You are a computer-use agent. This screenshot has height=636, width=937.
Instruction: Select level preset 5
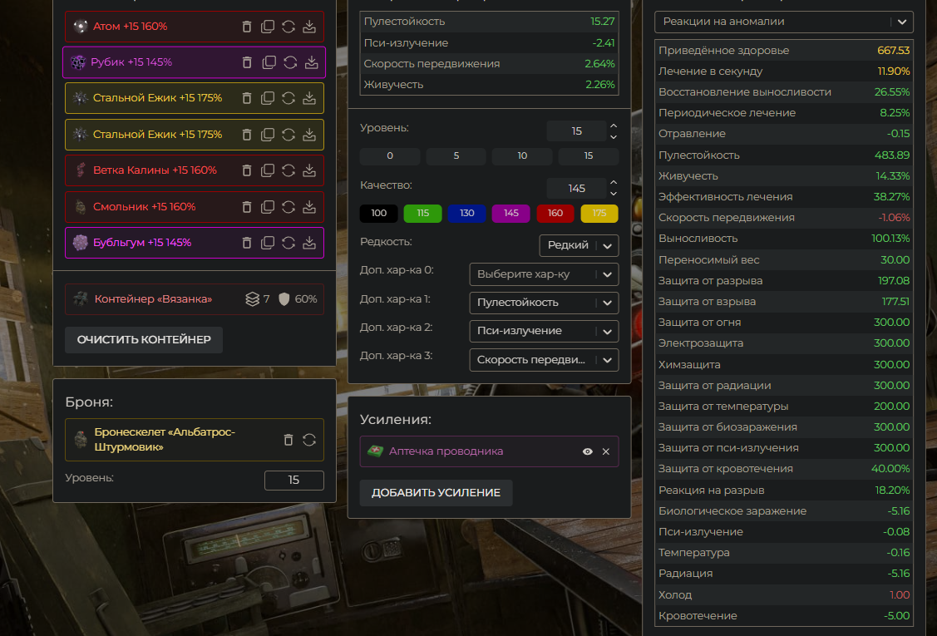click(456, 156)
